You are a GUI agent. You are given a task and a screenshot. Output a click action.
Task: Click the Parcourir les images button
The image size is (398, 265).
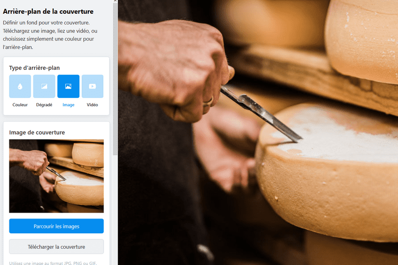pos(57,226)
